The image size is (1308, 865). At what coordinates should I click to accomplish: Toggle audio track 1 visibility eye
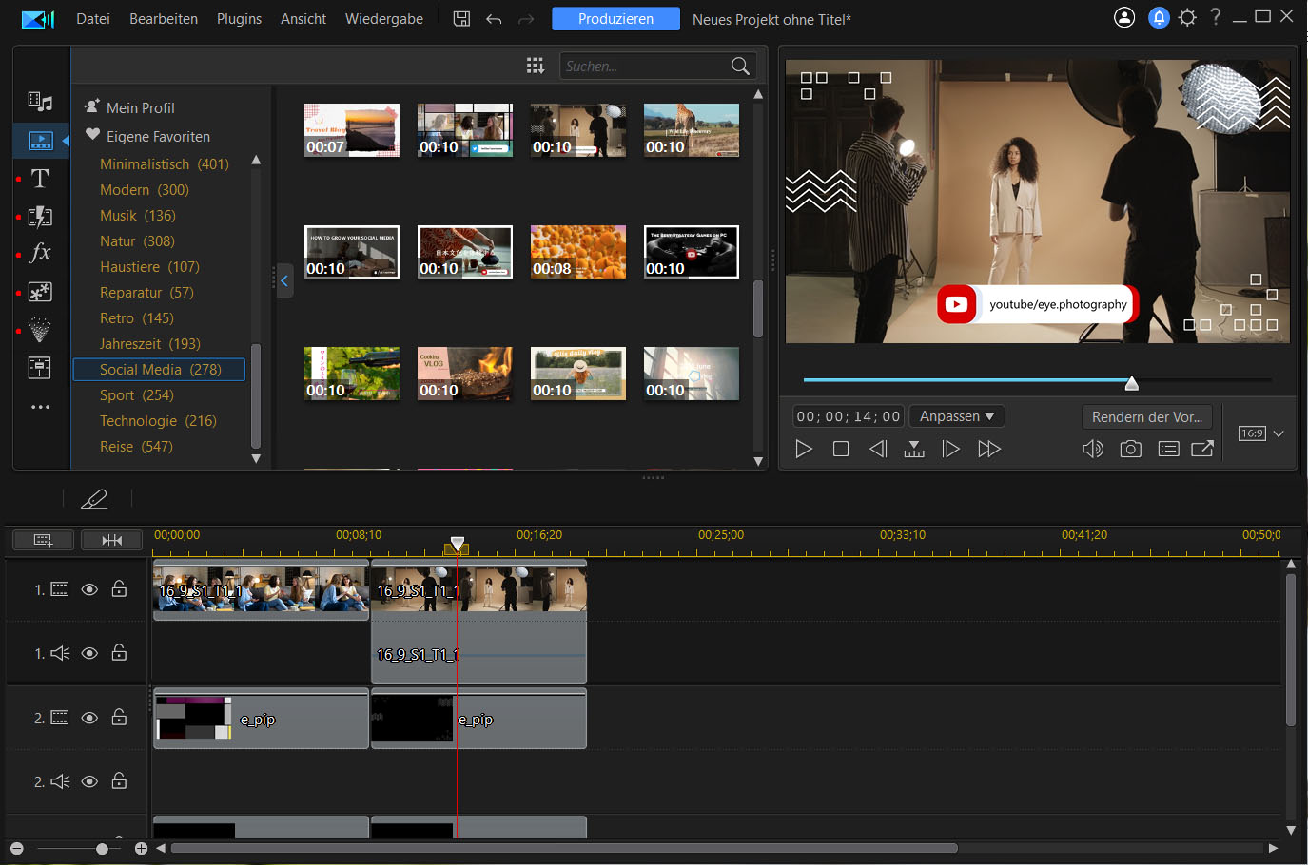(x=89, y=653)
